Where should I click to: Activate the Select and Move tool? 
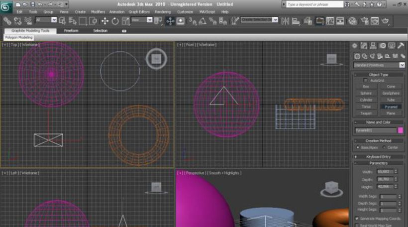click(105, 21)
